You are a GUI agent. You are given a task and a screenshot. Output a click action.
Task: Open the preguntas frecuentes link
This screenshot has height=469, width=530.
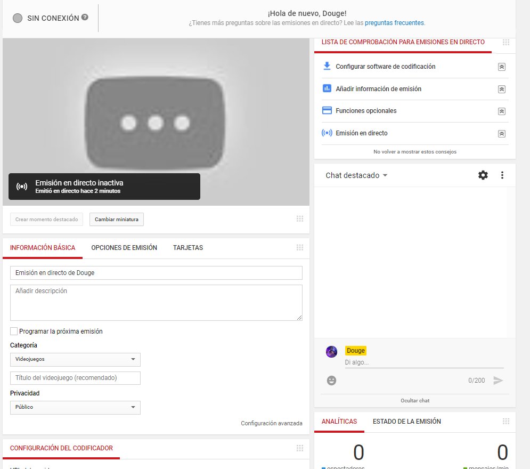coord(394,23)
